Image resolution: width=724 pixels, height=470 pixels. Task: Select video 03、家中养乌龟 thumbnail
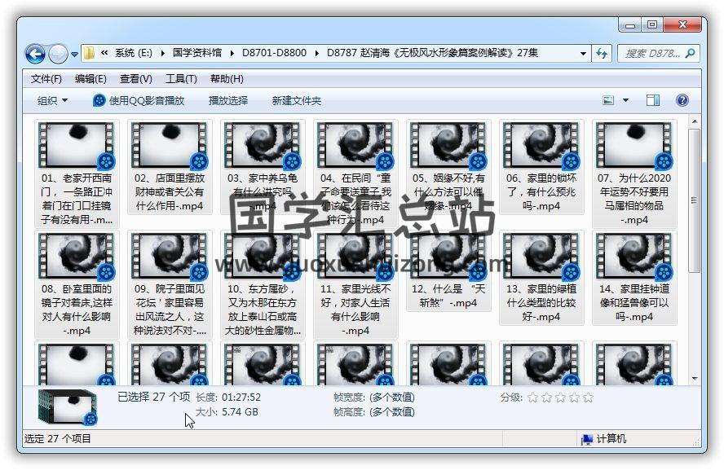pyautogui.click(x=263, y=145)
